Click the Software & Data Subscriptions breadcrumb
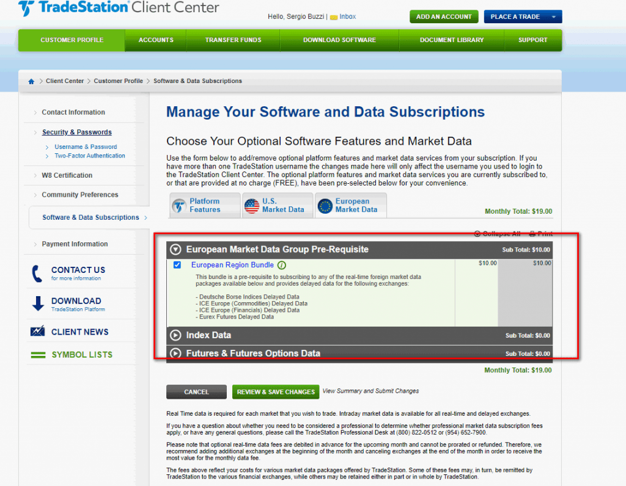 coord(197,81)
